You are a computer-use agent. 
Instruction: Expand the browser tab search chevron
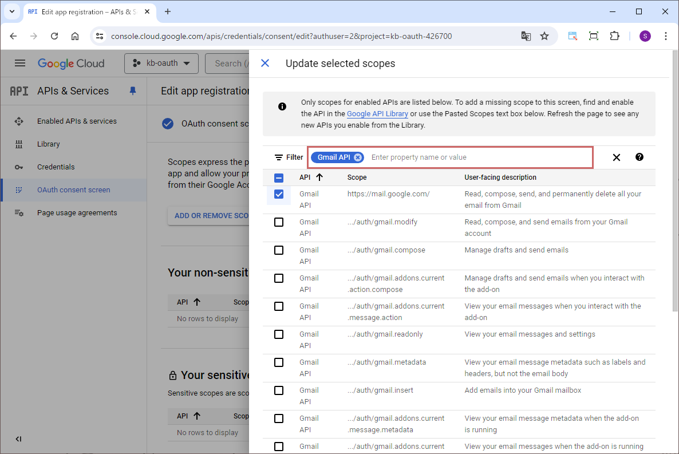point(11,11)
